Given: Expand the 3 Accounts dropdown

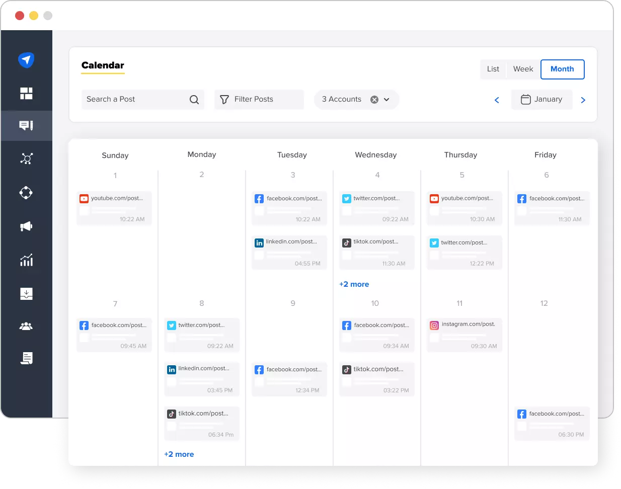Looking at the screenshot, I should [387, 99].
